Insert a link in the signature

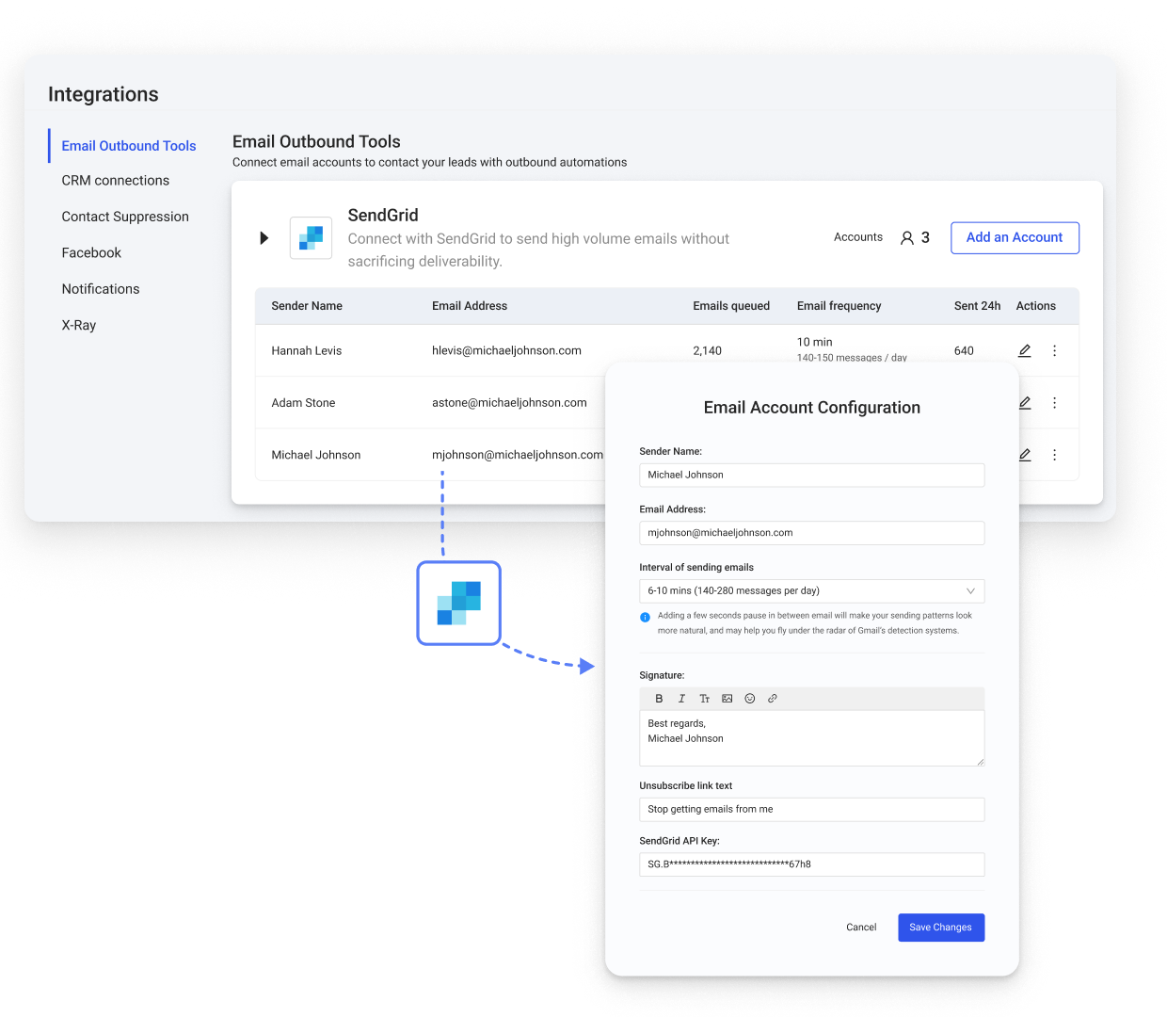773,699
